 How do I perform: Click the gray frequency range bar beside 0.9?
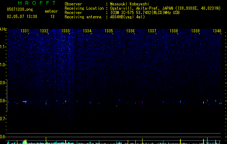coord(7,95)
